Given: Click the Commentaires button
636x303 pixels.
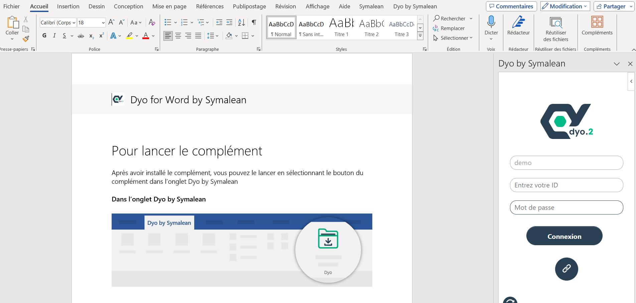Looking at the screenshot, I should pos(511,6).
